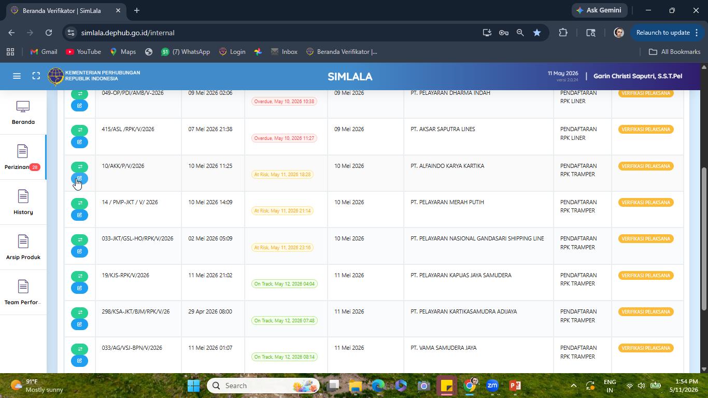Click the page vertical scrollbar
Viewport: 708px width, 398px height.
(704, 238)
